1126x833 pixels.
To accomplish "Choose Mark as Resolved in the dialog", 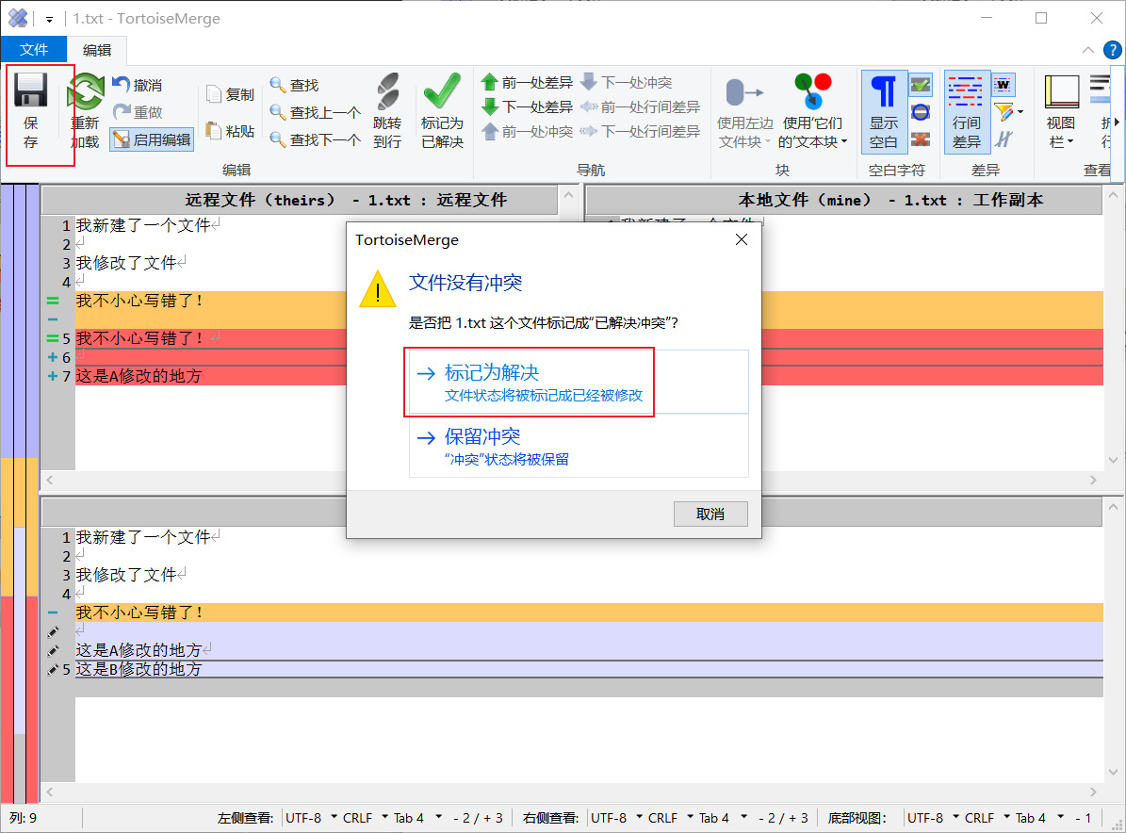I will click(579, 382).
